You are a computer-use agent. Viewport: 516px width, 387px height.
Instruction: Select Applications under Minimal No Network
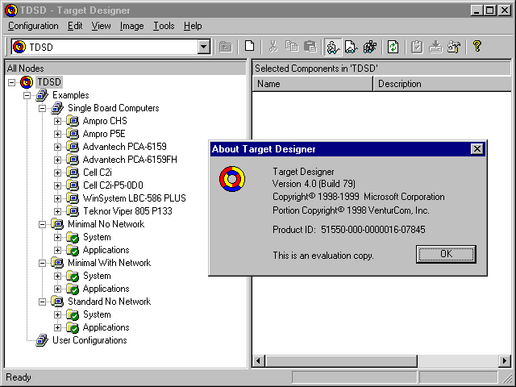[x=106, y=250]
